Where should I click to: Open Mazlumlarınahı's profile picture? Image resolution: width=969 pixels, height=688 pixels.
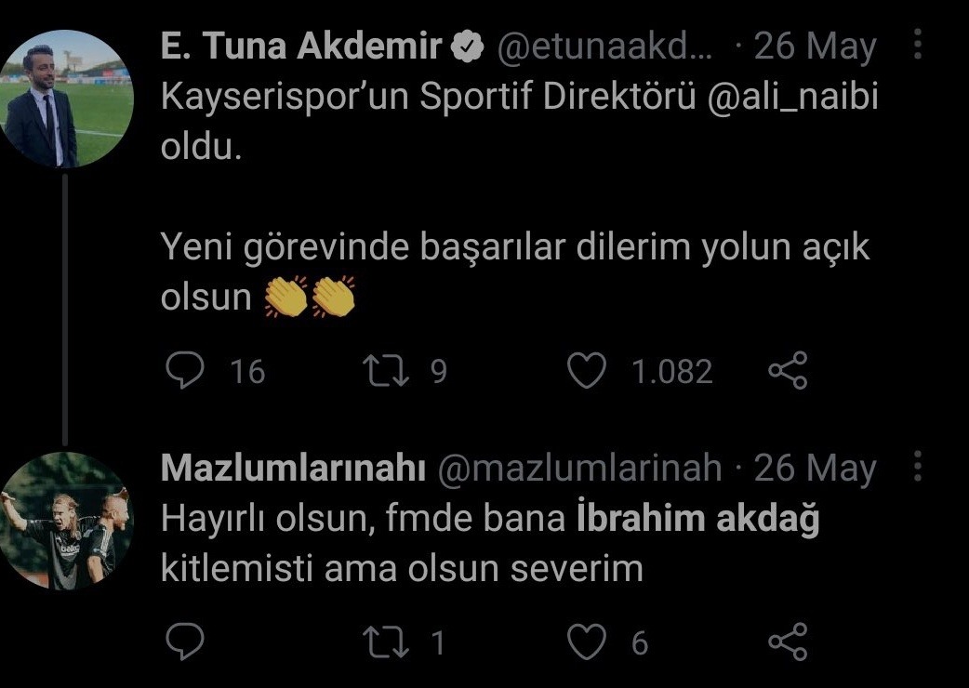[65, 522]
